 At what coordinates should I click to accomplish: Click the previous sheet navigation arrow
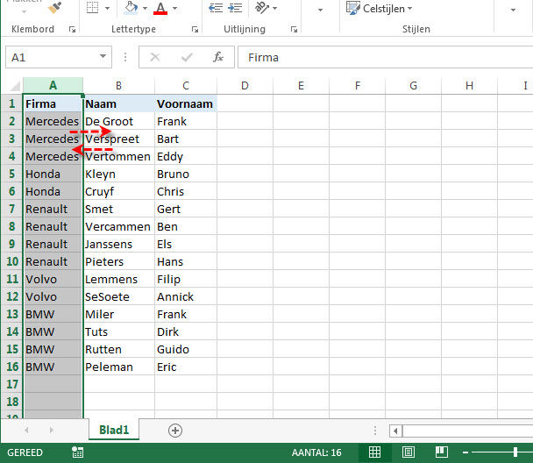(x=26, y=430)
